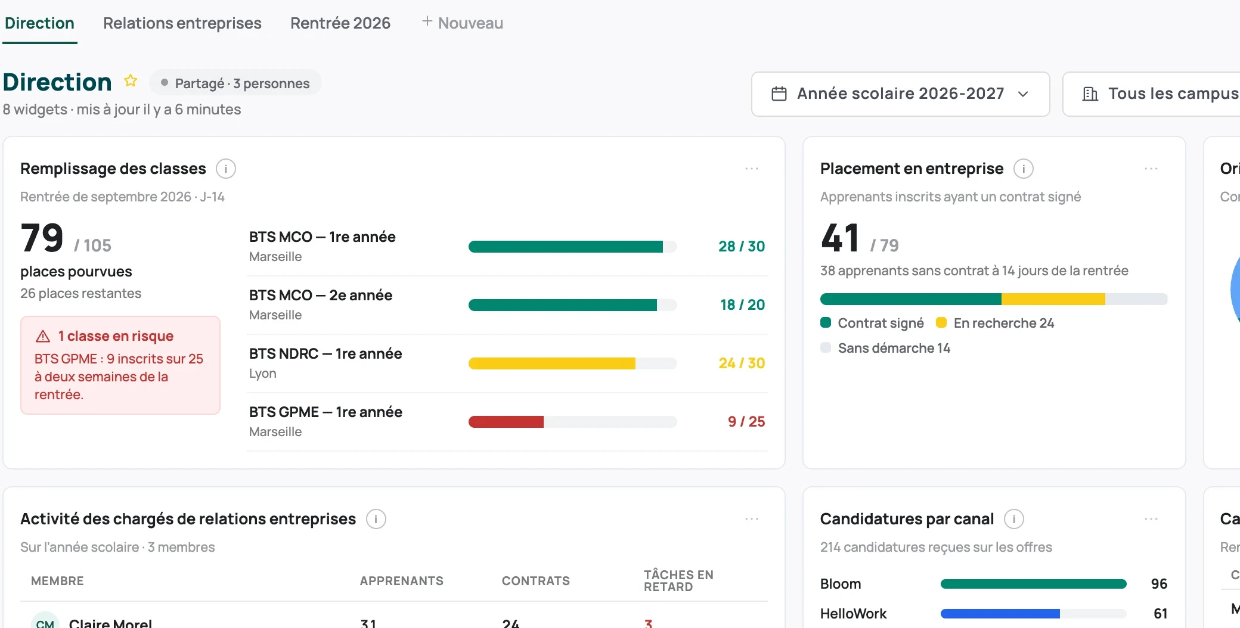
Task: Sort by TÂCHES EN RETARD column header
Action: click(678, 581)
